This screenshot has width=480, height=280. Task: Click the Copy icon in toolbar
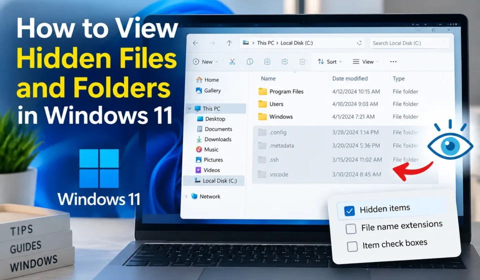click(x=250, y=62)
